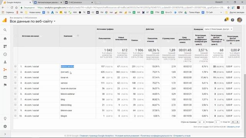Bookmark this page star icon
The height and width of the screenshot is (138, 246).
[228, 8]
